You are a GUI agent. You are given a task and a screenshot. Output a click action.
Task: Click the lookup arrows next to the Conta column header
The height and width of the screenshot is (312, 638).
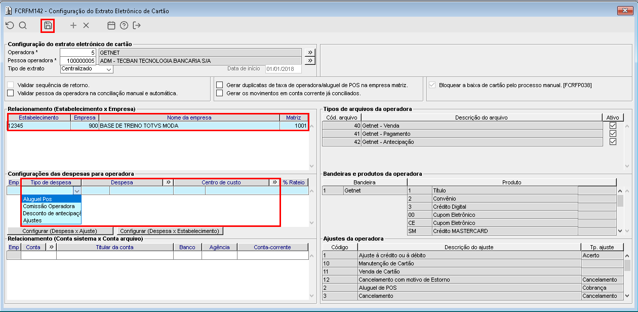(x=51, y=247)
